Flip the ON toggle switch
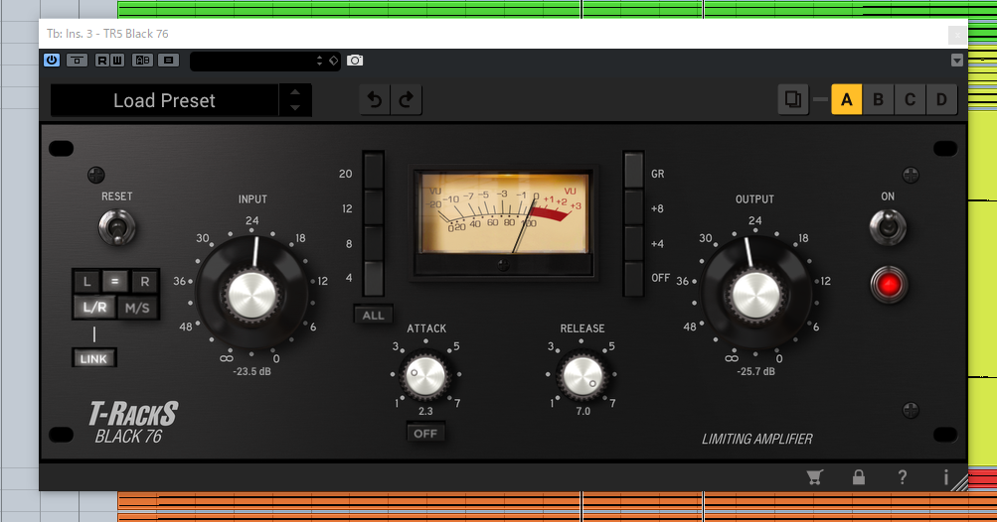The image size is (997, 522). [x=887, y=228]
